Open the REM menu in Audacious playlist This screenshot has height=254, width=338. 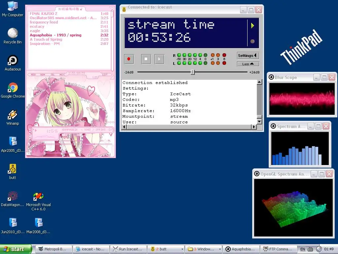pos(43,74)
